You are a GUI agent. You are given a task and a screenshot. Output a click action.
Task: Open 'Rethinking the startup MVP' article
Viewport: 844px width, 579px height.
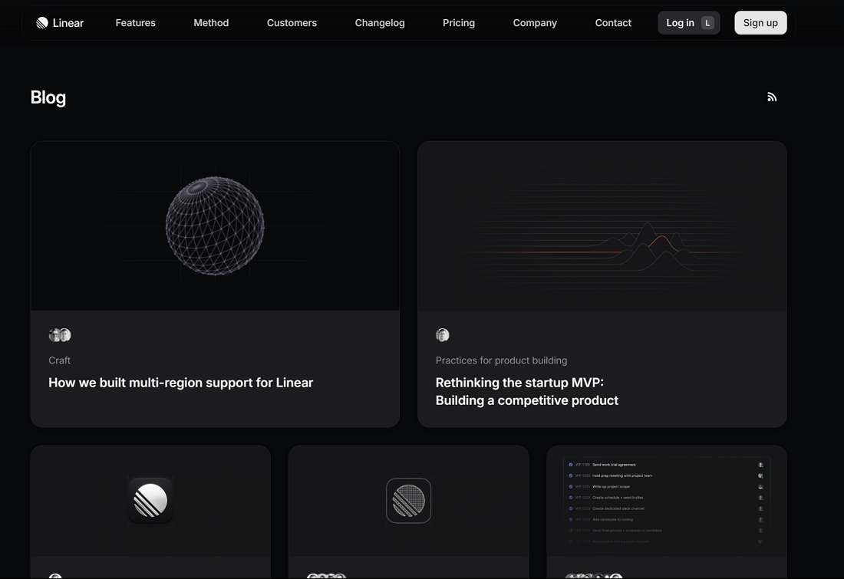pos(527,391)
